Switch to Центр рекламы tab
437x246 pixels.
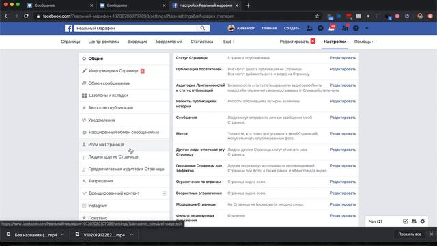(x=104, y=42)
